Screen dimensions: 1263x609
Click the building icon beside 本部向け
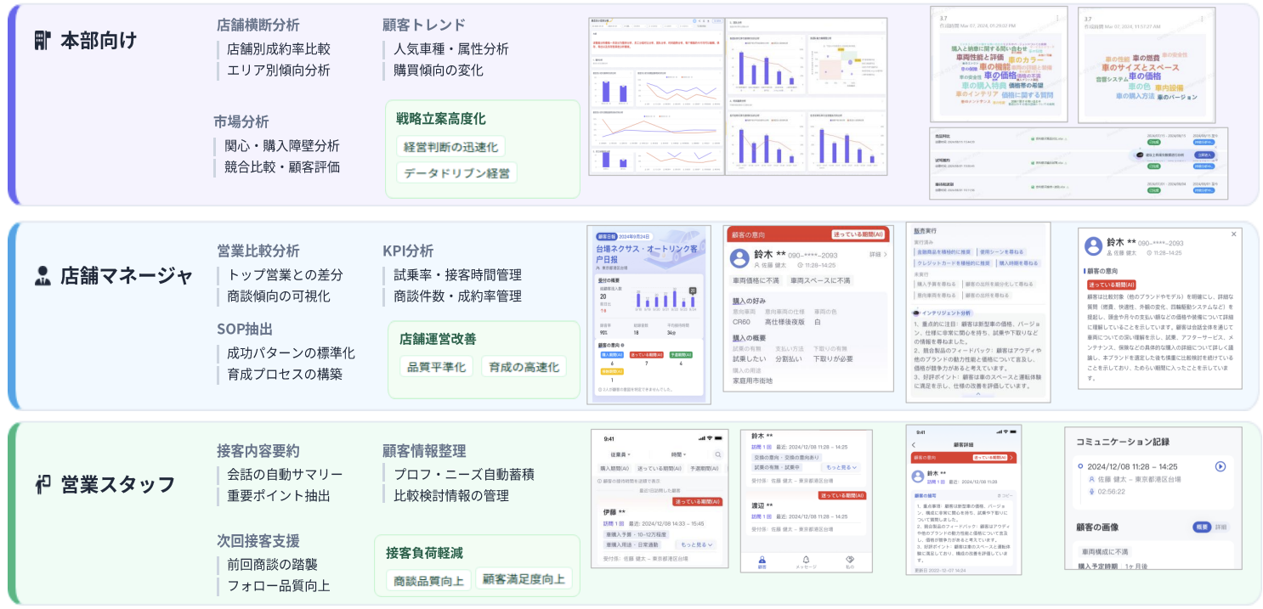click(42, 40)
